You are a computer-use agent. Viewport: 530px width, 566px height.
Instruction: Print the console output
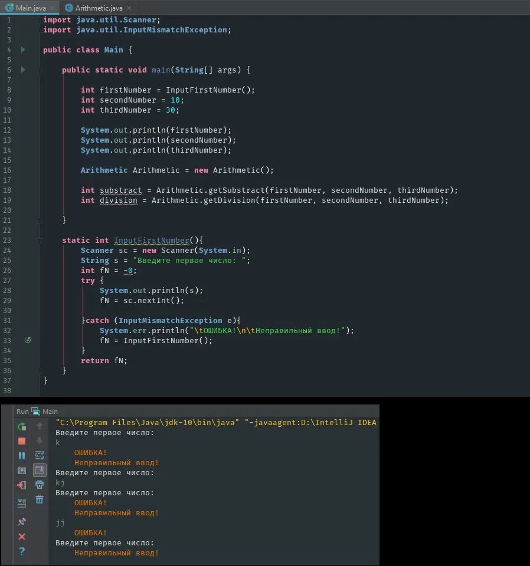pos(40,485)
